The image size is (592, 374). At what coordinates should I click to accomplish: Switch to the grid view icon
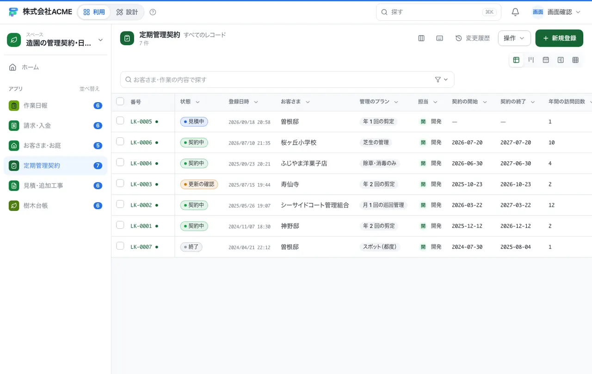575,60
